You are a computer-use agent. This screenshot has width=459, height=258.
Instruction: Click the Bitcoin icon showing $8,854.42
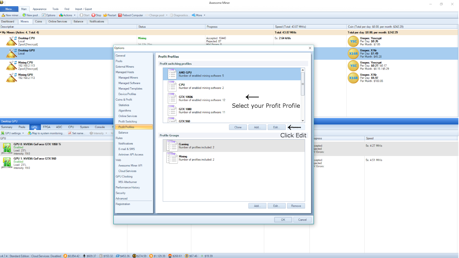tap(65, 256)
